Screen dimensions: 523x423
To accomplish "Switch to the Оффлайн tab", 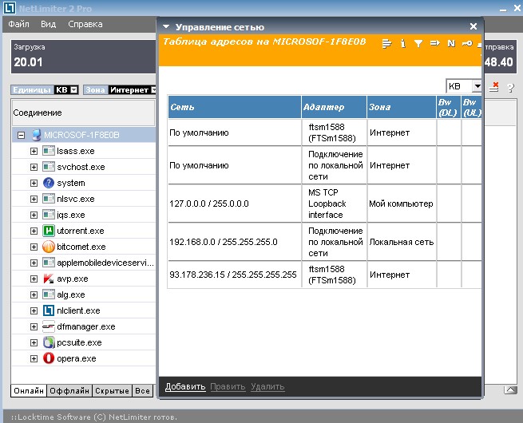I will point(69,390).
